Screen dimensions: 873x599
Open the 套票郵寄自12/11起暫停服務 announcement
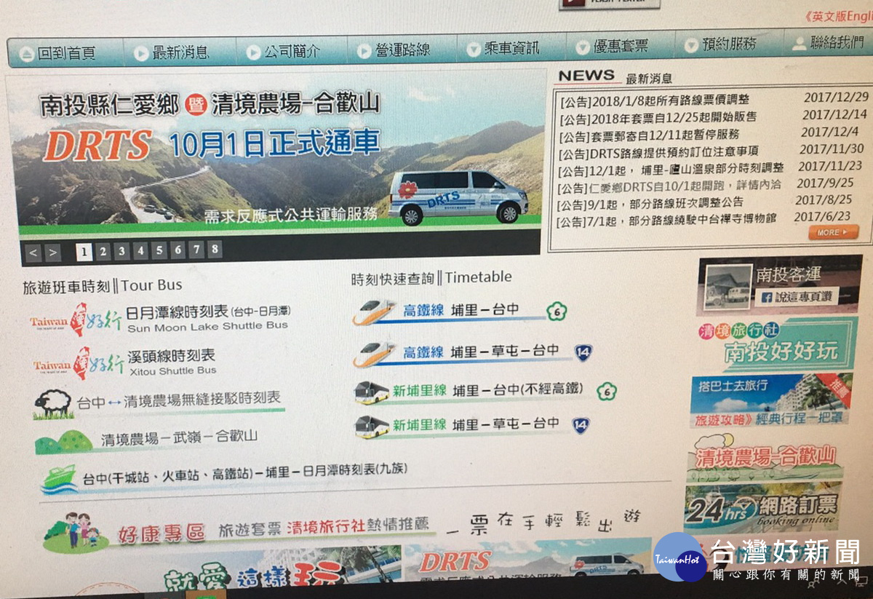pyautogui.click(x=650, y=135)
